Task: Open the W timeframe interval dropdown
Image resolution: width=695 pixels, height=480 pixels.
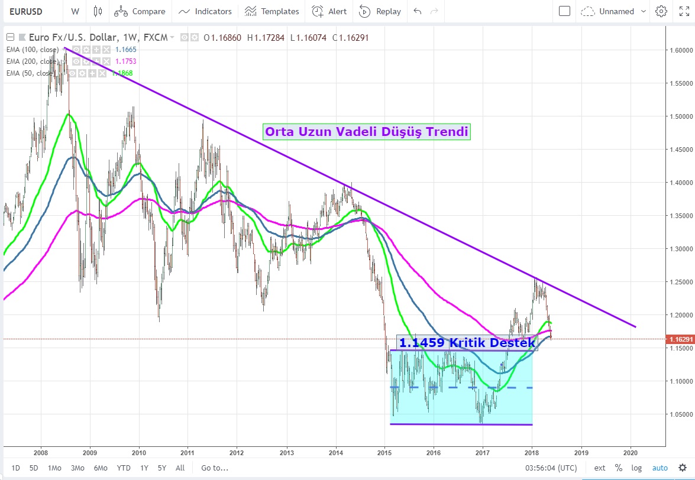Action: 75,11
